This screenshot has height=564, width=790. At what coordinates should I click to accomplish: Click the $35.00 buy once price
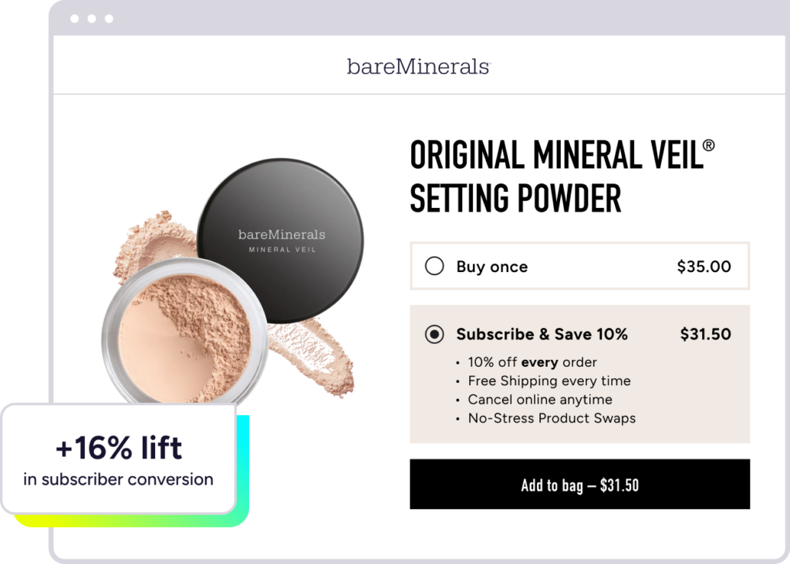click(704, 267)
